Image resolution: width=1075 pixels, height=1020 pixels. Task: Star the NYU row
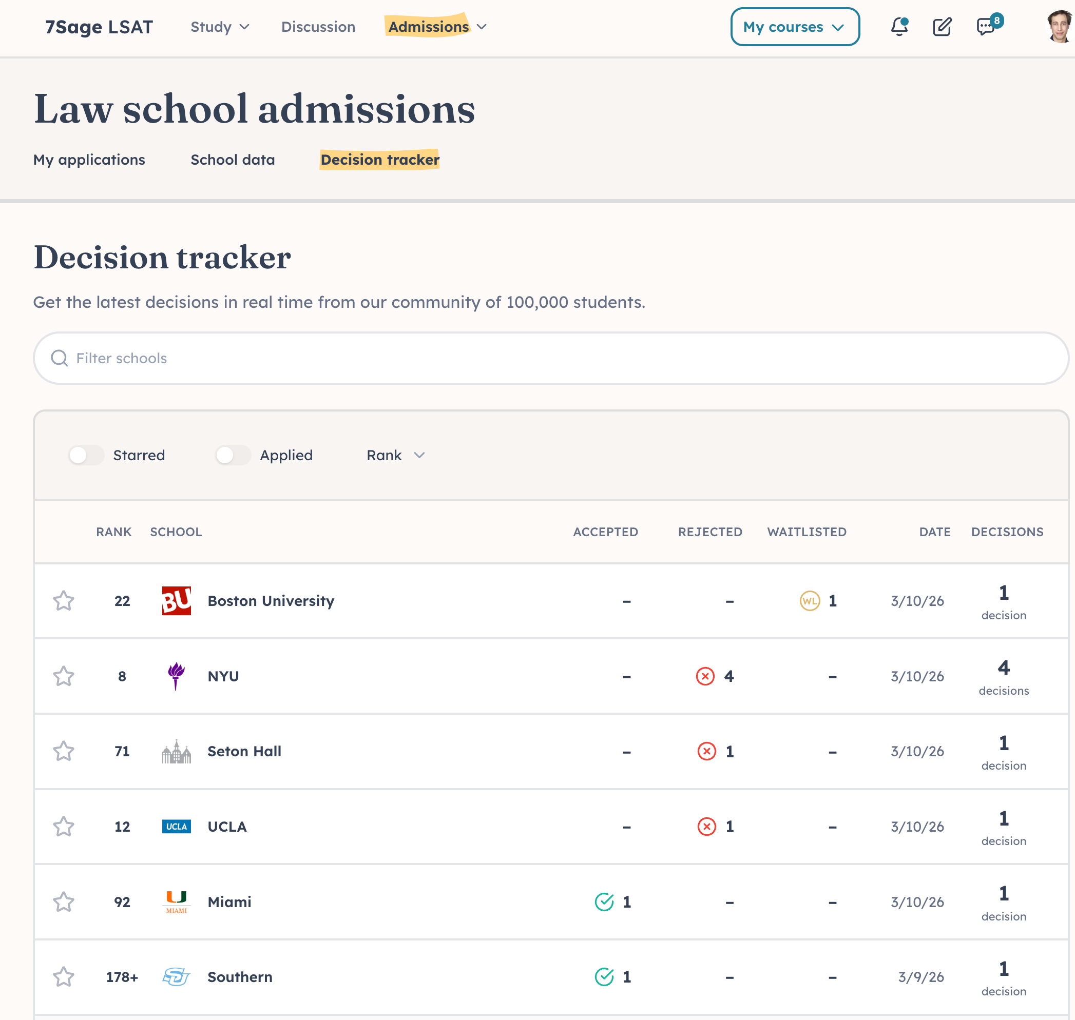coord(64,676)
